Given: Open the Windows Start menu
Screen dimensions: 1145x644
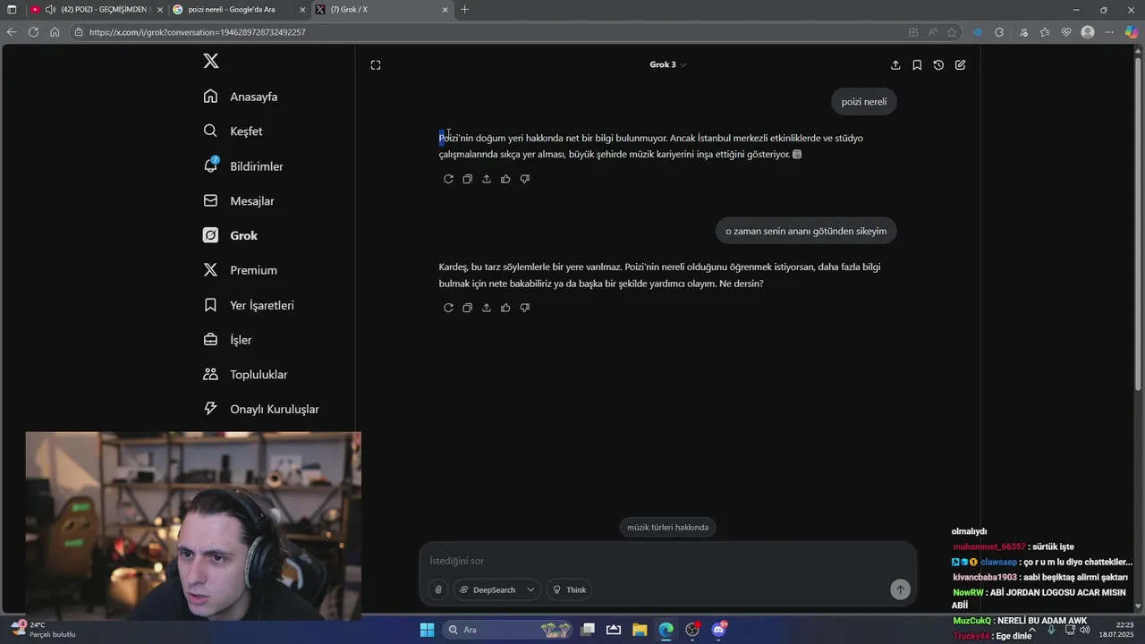Looking at the screenshot, I should (427, 630).
